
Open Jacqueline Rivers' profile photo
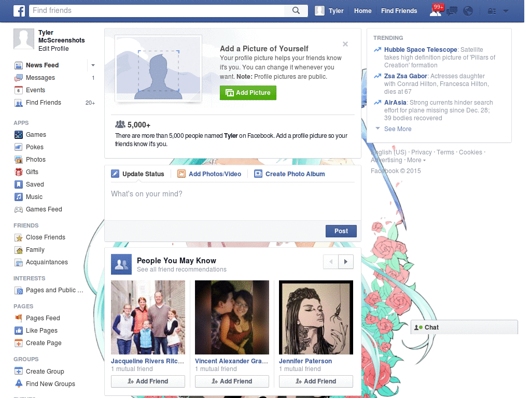pyautogui.click(x=148, y=318)
